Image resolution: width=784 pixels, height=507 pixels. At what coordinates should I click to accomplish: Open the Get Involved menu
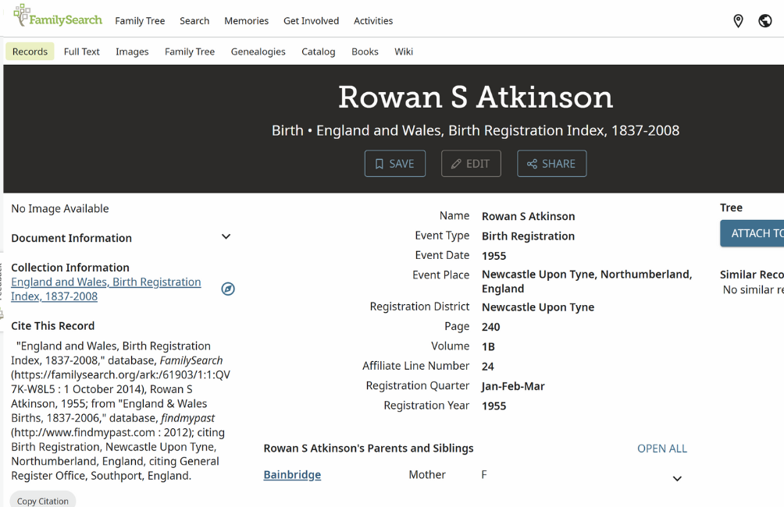(x=311, y=21)
